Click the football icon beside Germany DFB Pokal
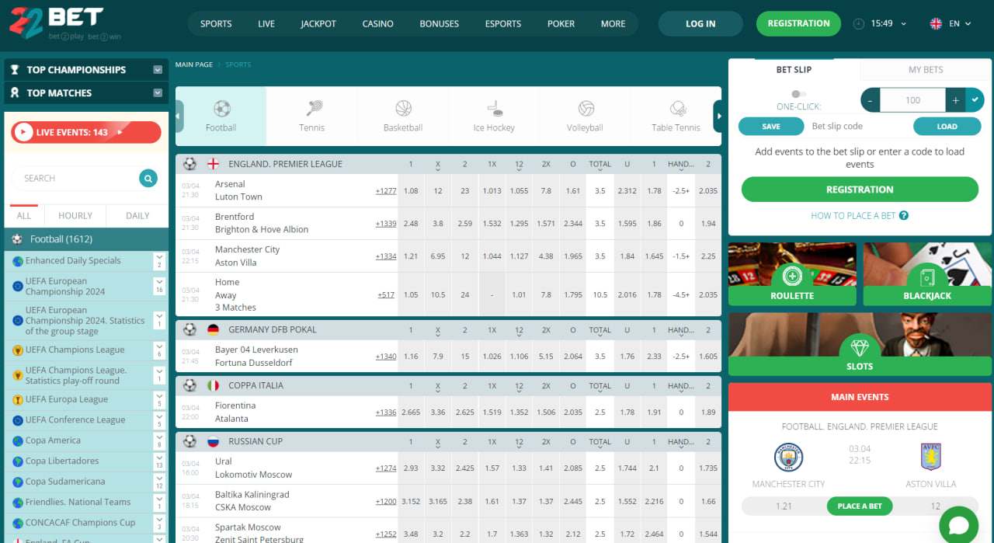Viewport: 994px width, 543px height. click(x=190, y=329)
